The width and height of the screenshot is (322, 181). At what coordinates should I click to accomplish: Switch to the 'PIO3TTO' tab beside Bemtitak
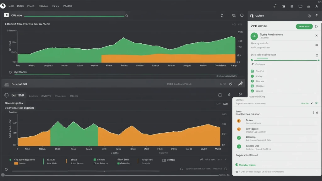click(46, 96)
